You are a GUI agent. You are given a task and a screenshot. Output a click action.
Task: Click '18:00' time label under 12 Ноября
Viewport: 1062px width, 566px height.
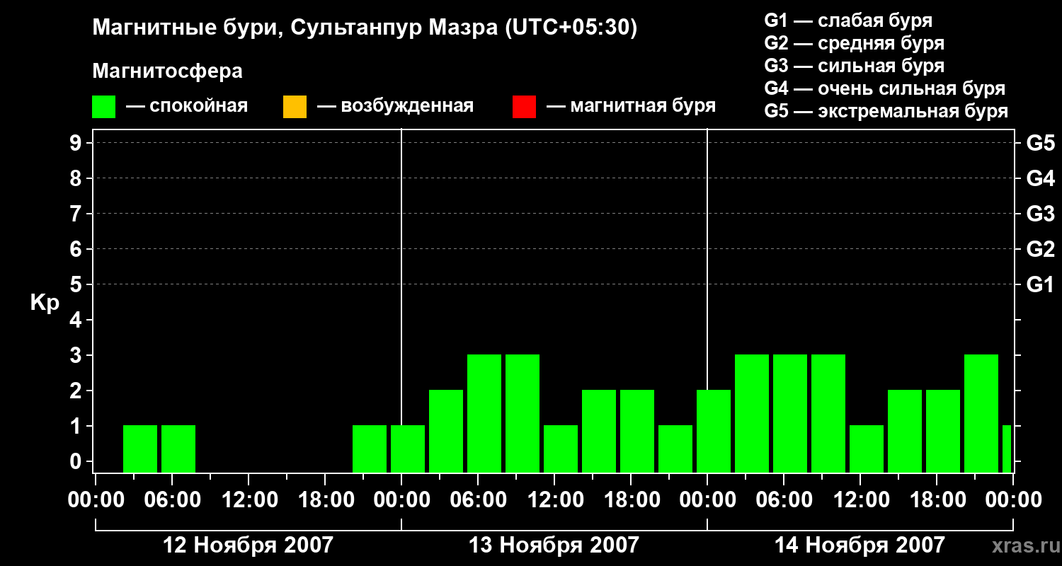pos(325,500)
